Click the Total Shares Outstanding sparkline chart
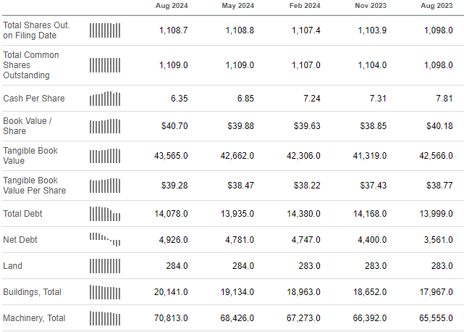 pos(105,30)
